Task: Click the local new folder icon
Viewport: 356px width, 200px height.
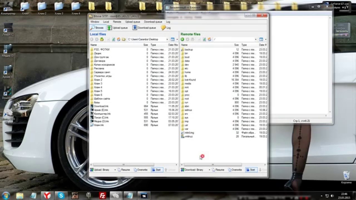Action: pyautogui.click(x=123, y=39)
